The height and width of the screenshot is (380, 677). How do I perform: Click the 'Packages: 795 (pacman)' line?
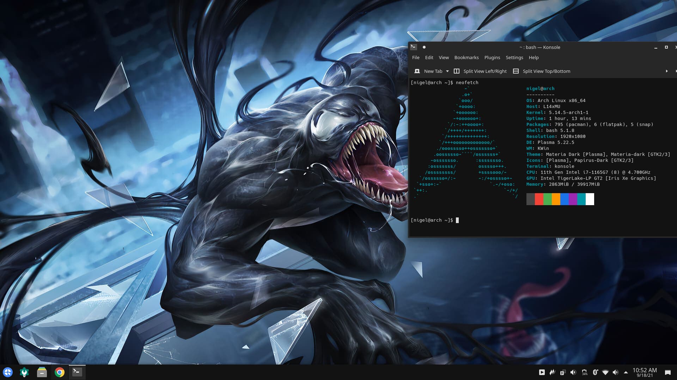pos(590,125)
